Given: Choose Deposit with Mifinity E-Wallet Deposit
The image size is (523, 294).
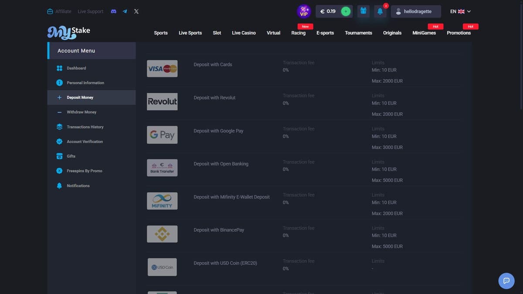Looking at the screenshot, I should click(231, 197).
